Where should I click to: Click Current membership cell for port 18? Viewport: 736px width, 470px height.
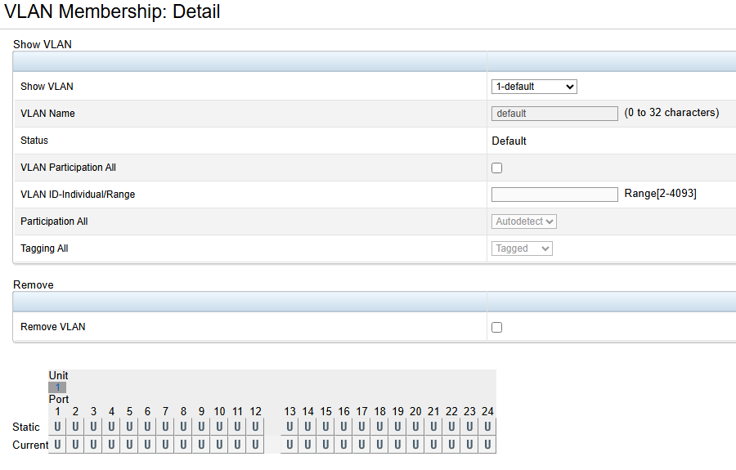coord(379,445)
